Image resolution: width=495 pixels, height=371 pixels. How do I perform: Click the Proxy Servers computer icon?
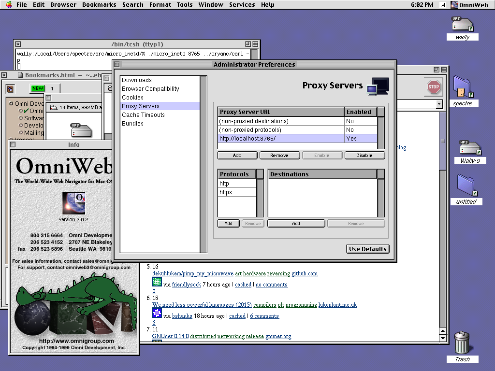pos(378,86)
